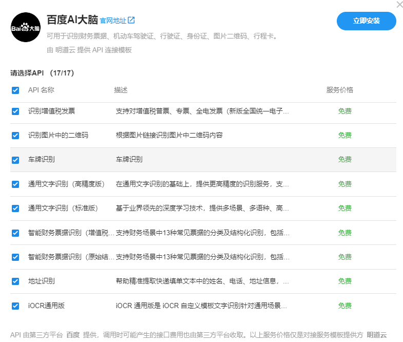Click the 由 明道云 提供 API 连接模板 text
Viewport: 403px width, 342px height.
click(x=89, y=50)
